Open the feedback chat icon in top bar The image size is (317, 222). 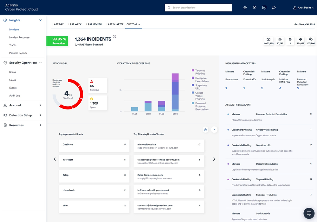tap(264, 7)
